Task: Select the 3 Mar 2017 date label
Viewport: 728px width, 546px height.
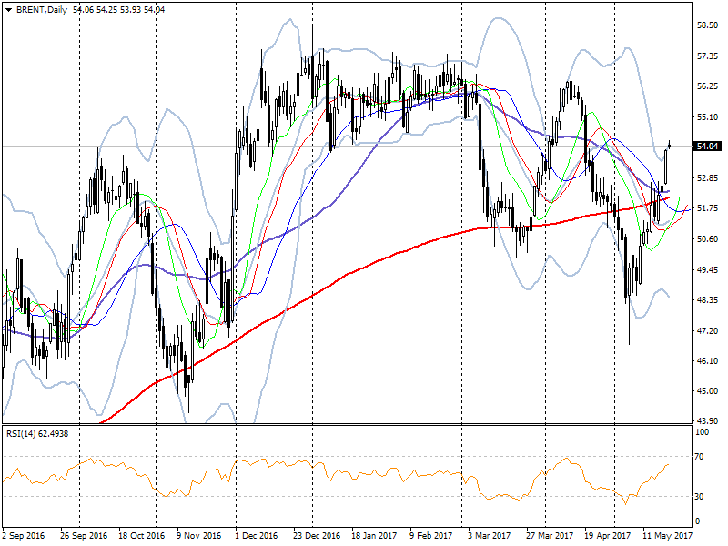Action: pos(490,536)
